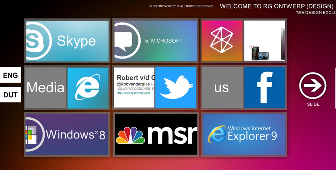Open Windows Internet Explorer 9 tile
This screenshot has width=336, height=170.
pyautogui.click(x=244, y=134)
